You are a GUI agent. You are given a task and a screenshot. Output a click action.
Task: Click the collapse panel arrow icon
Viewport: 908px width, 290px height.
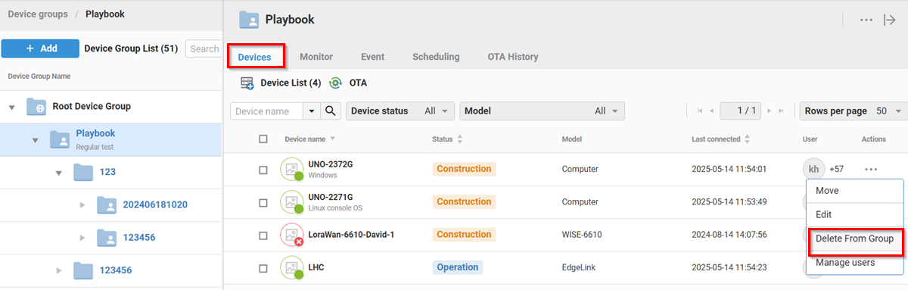click(x=890, y=20)
